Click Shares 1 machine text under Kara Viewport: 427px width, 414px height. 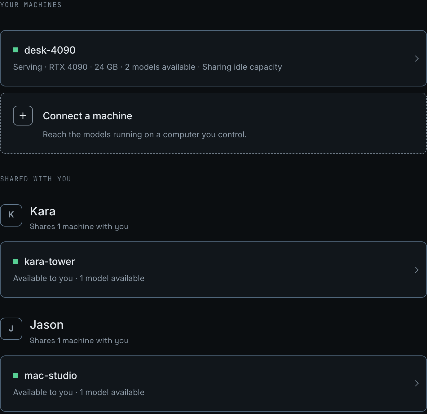pyautogui.click(x=79, y=227)
